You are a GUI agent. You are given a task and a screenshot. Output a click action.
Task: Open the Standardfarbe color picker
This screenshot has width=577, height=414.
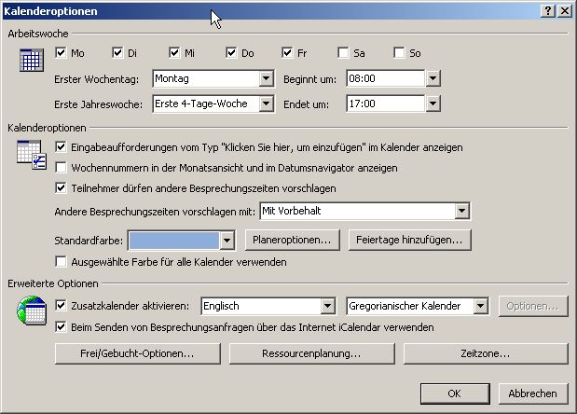(227, 241)
